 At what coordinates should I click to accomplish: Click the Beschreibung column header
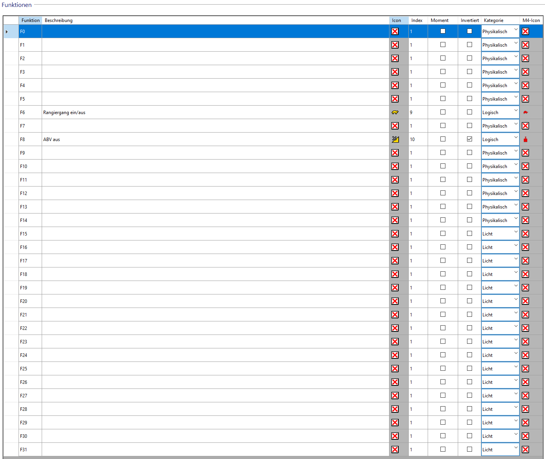pos(59,20)
